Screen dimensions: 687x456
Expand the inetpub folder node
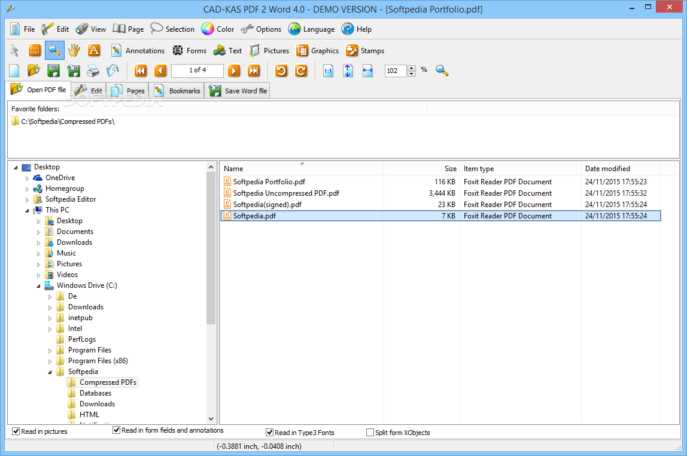tap(50, 318)
